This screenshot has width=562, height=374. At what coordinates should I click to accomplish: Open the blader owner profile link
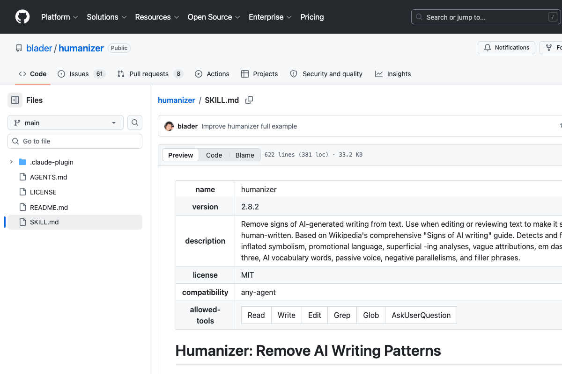pyautogui.click(x=39, y=48)
